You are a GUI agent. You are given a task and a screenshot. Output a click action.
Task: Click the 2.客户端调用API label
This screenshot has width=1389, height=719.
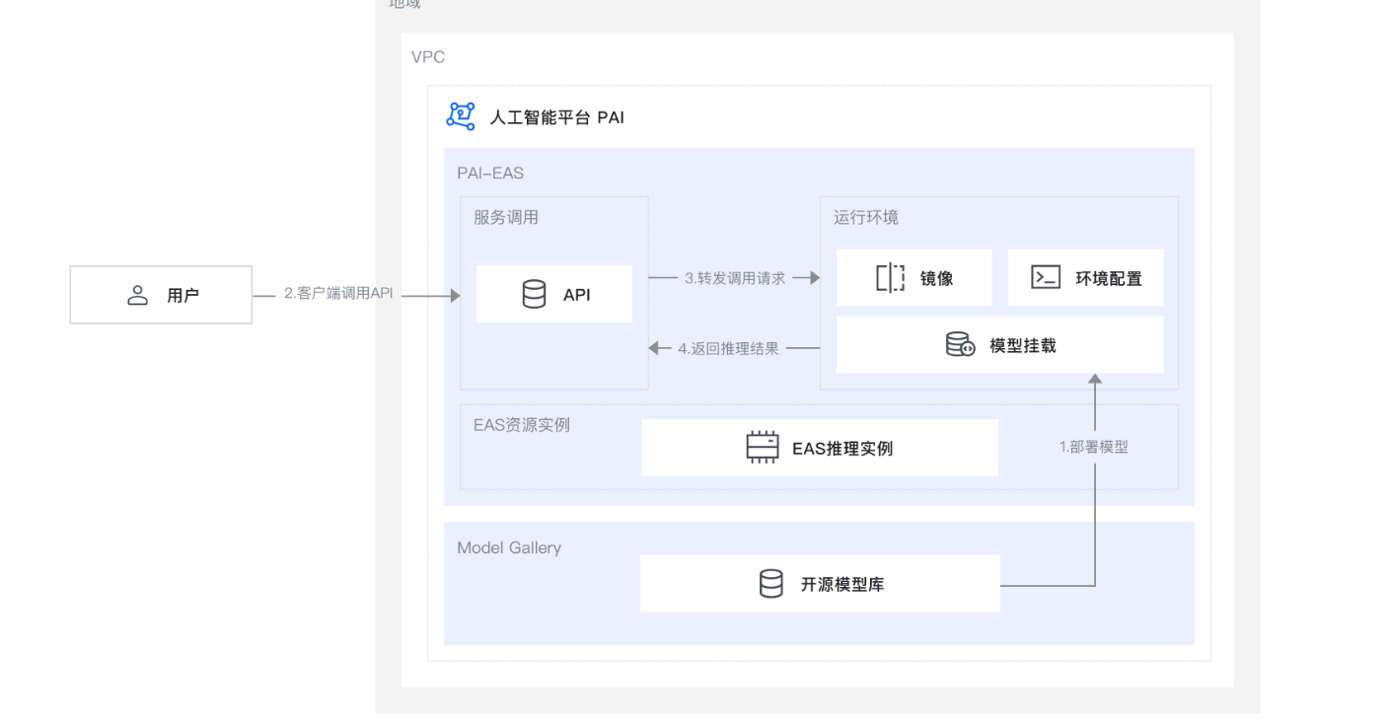coord(338,294)
